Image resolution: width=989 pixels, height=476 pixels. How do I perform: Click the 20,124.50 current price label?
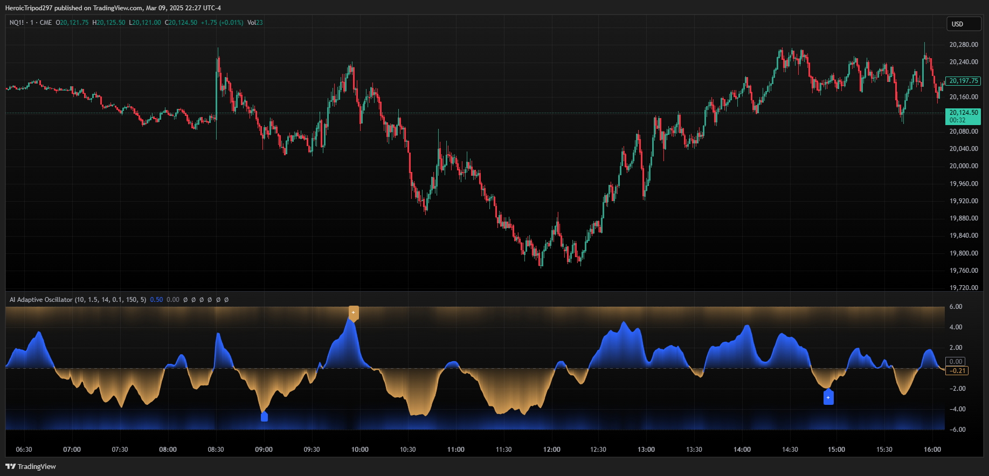point(963,116)
